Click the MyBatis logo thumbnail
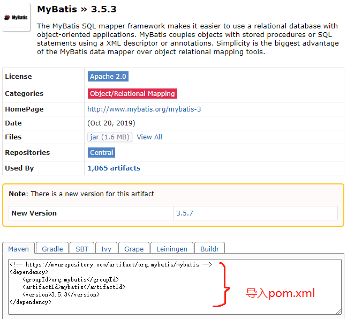 tap(16, 18)
